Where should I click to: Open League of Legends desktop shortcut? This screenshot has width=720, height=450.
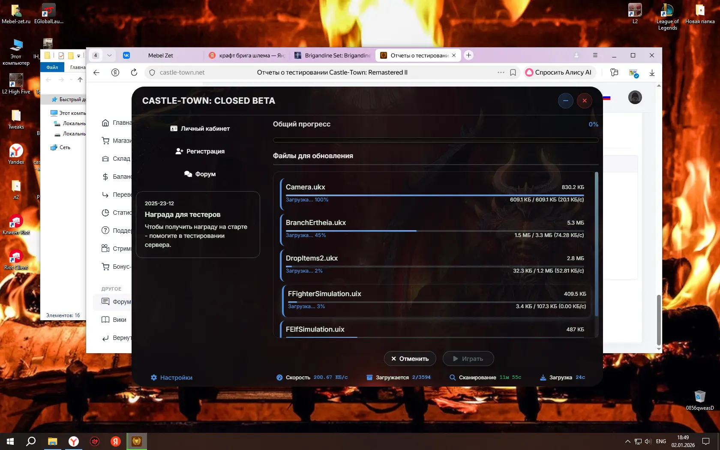point(667,16)
